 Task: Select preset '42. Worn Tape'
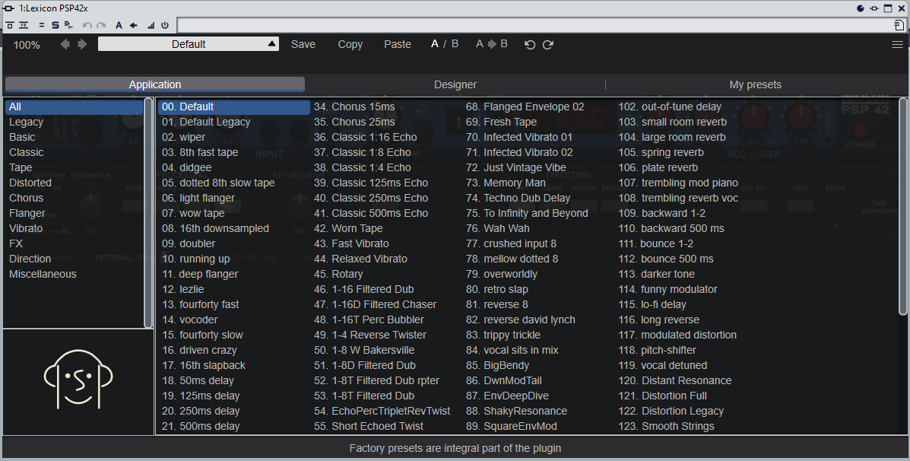(386, 228)
